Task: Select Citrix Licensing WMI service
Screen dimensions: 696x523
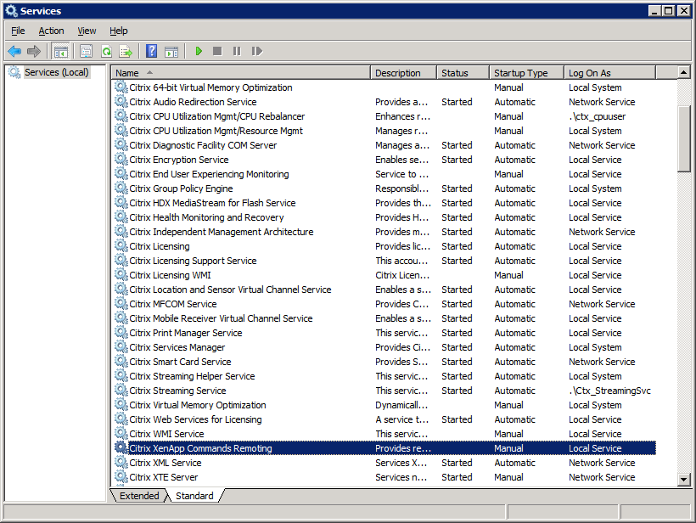Action: point(170,275)
